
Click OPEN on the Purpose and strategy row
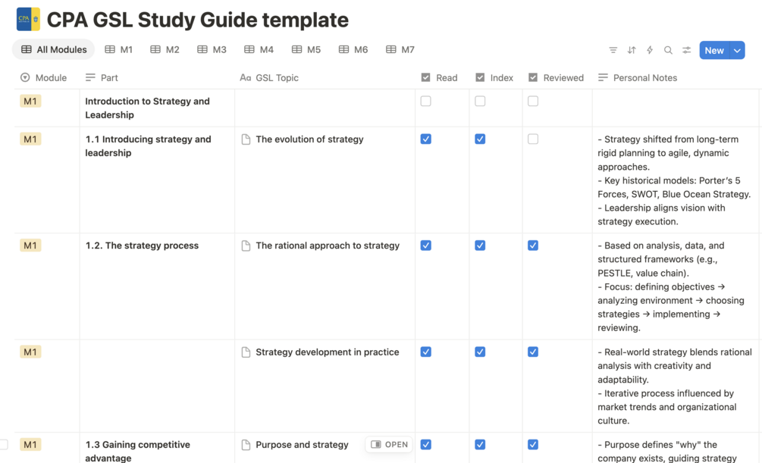coord(390,445)
